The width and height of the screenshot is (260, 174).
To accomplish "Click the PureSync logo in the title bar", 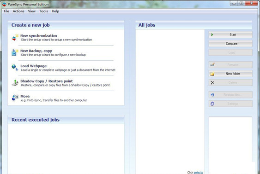I will coord(4,4).
